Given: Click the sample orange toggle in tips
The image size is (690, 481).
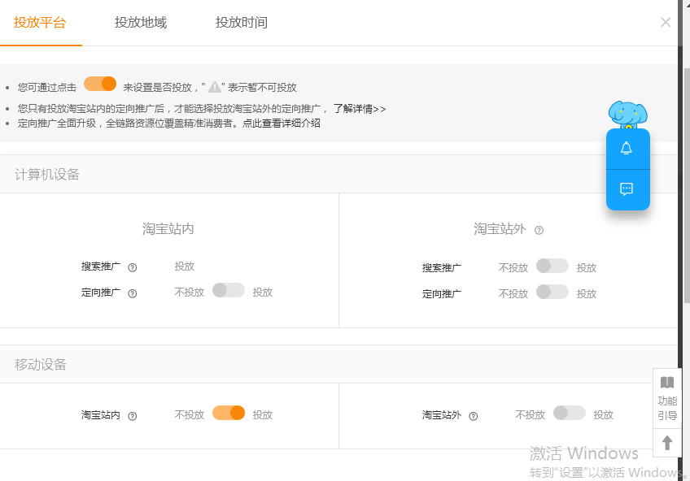Looking at the screenshot, I should point(100,84).
